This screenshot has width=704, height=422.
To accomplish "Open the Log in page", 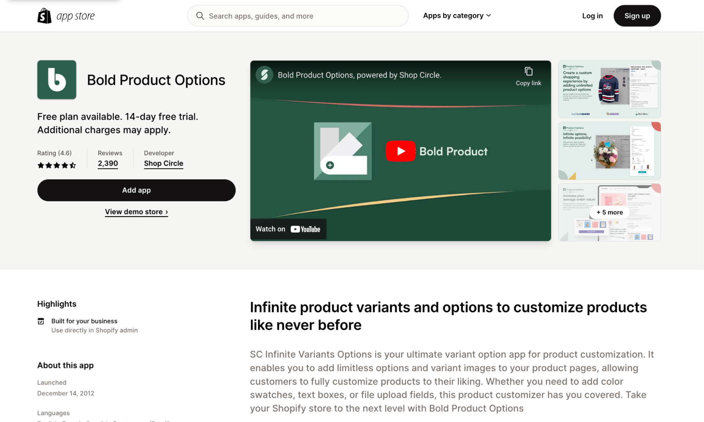I will (592, 16).
